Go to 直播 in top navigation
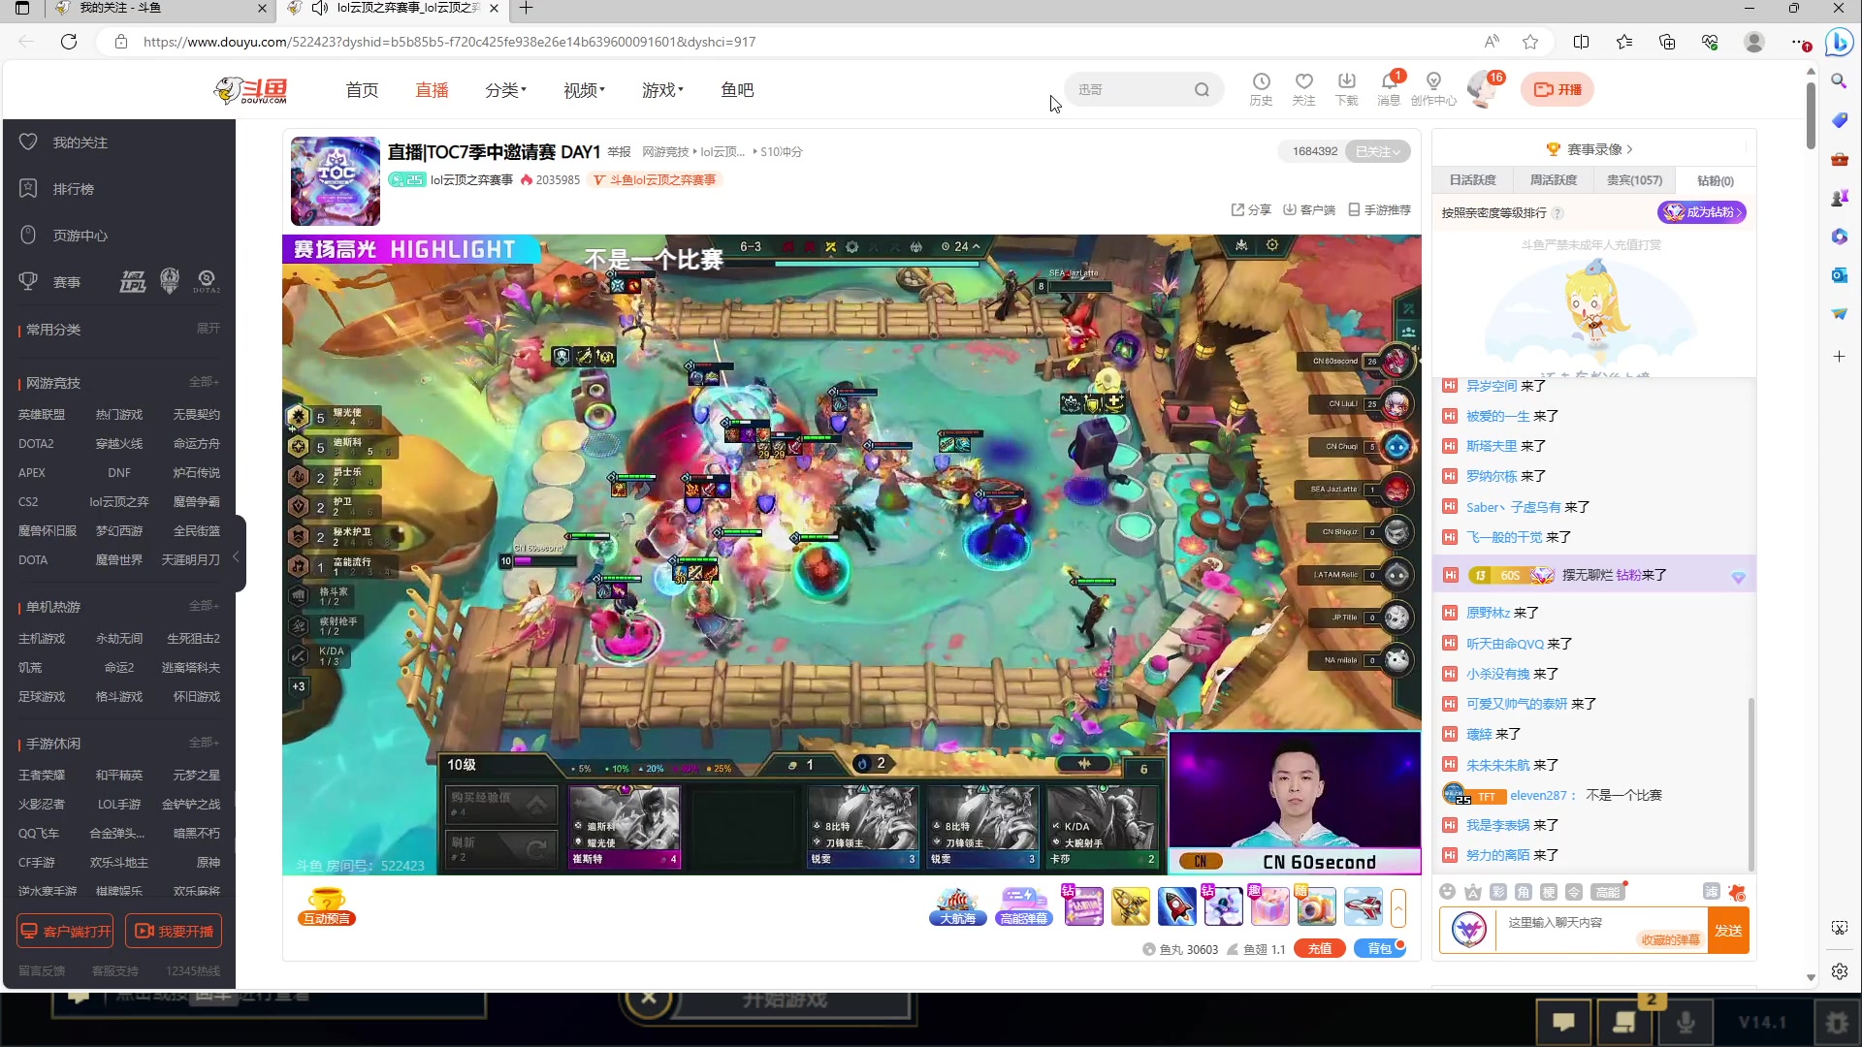The height and width of the screenshot is (1047, 1862). (x=432, y=90)
